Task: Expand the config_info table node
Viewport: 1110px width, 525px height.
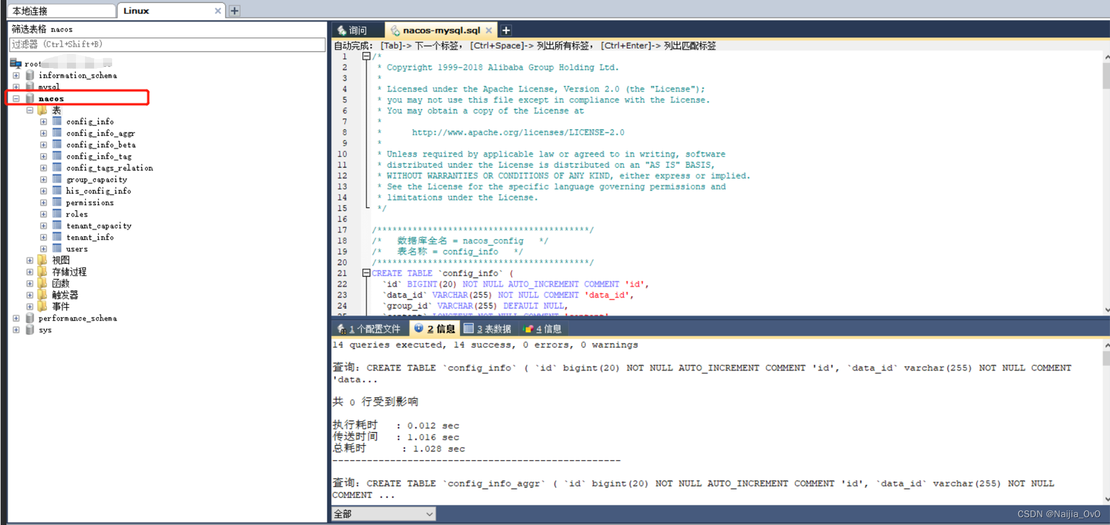Action: 43,122
